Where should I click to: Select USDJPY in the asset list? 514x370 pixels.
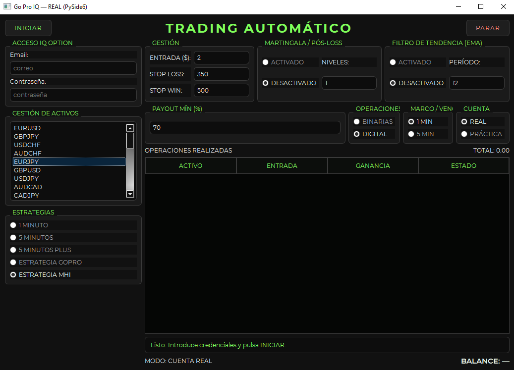point(69,178)
